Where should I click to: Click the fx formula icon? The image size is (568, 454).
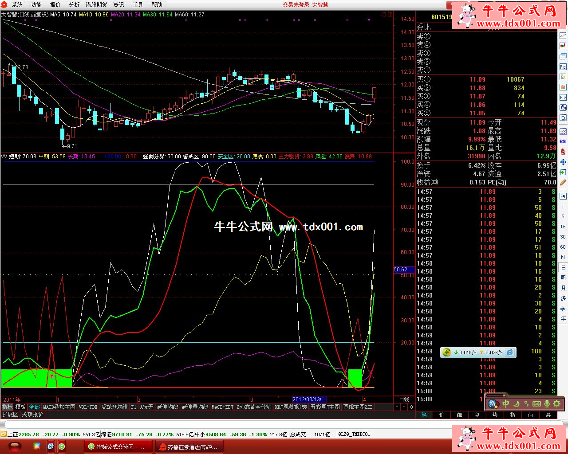[x=563, y=108]
